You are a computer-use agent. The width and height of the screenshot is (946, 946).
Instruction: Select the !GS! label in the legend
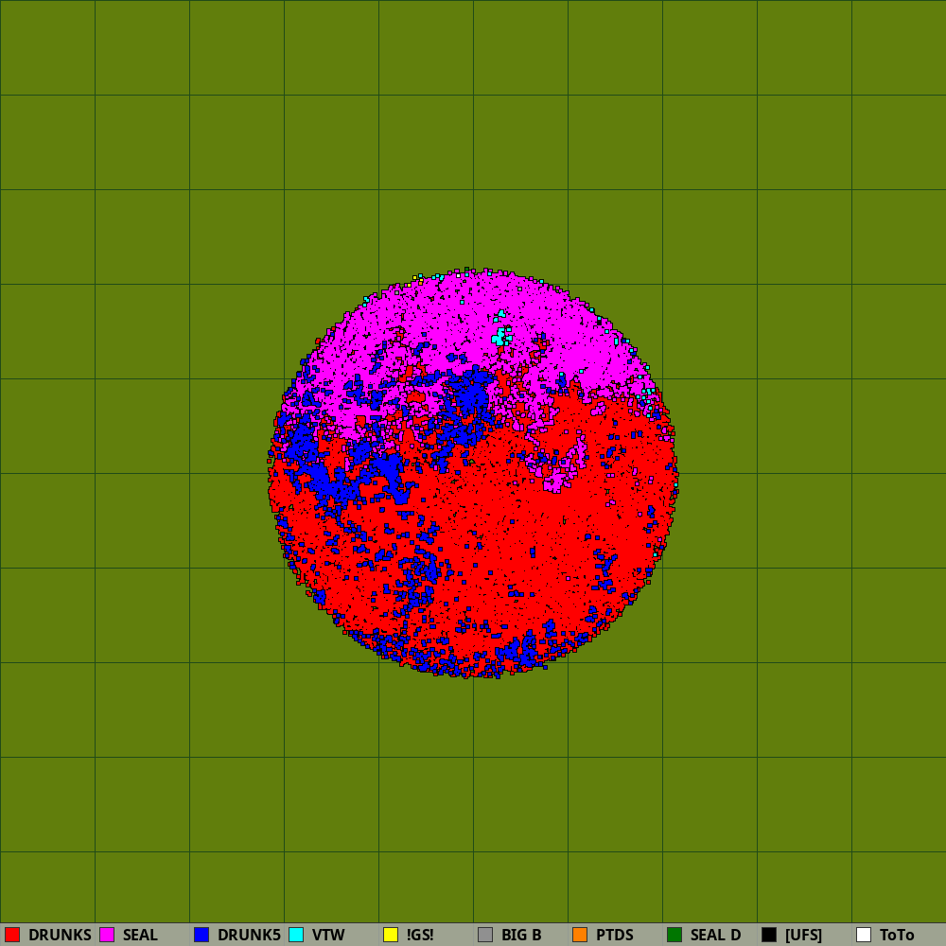pos(420,936)
